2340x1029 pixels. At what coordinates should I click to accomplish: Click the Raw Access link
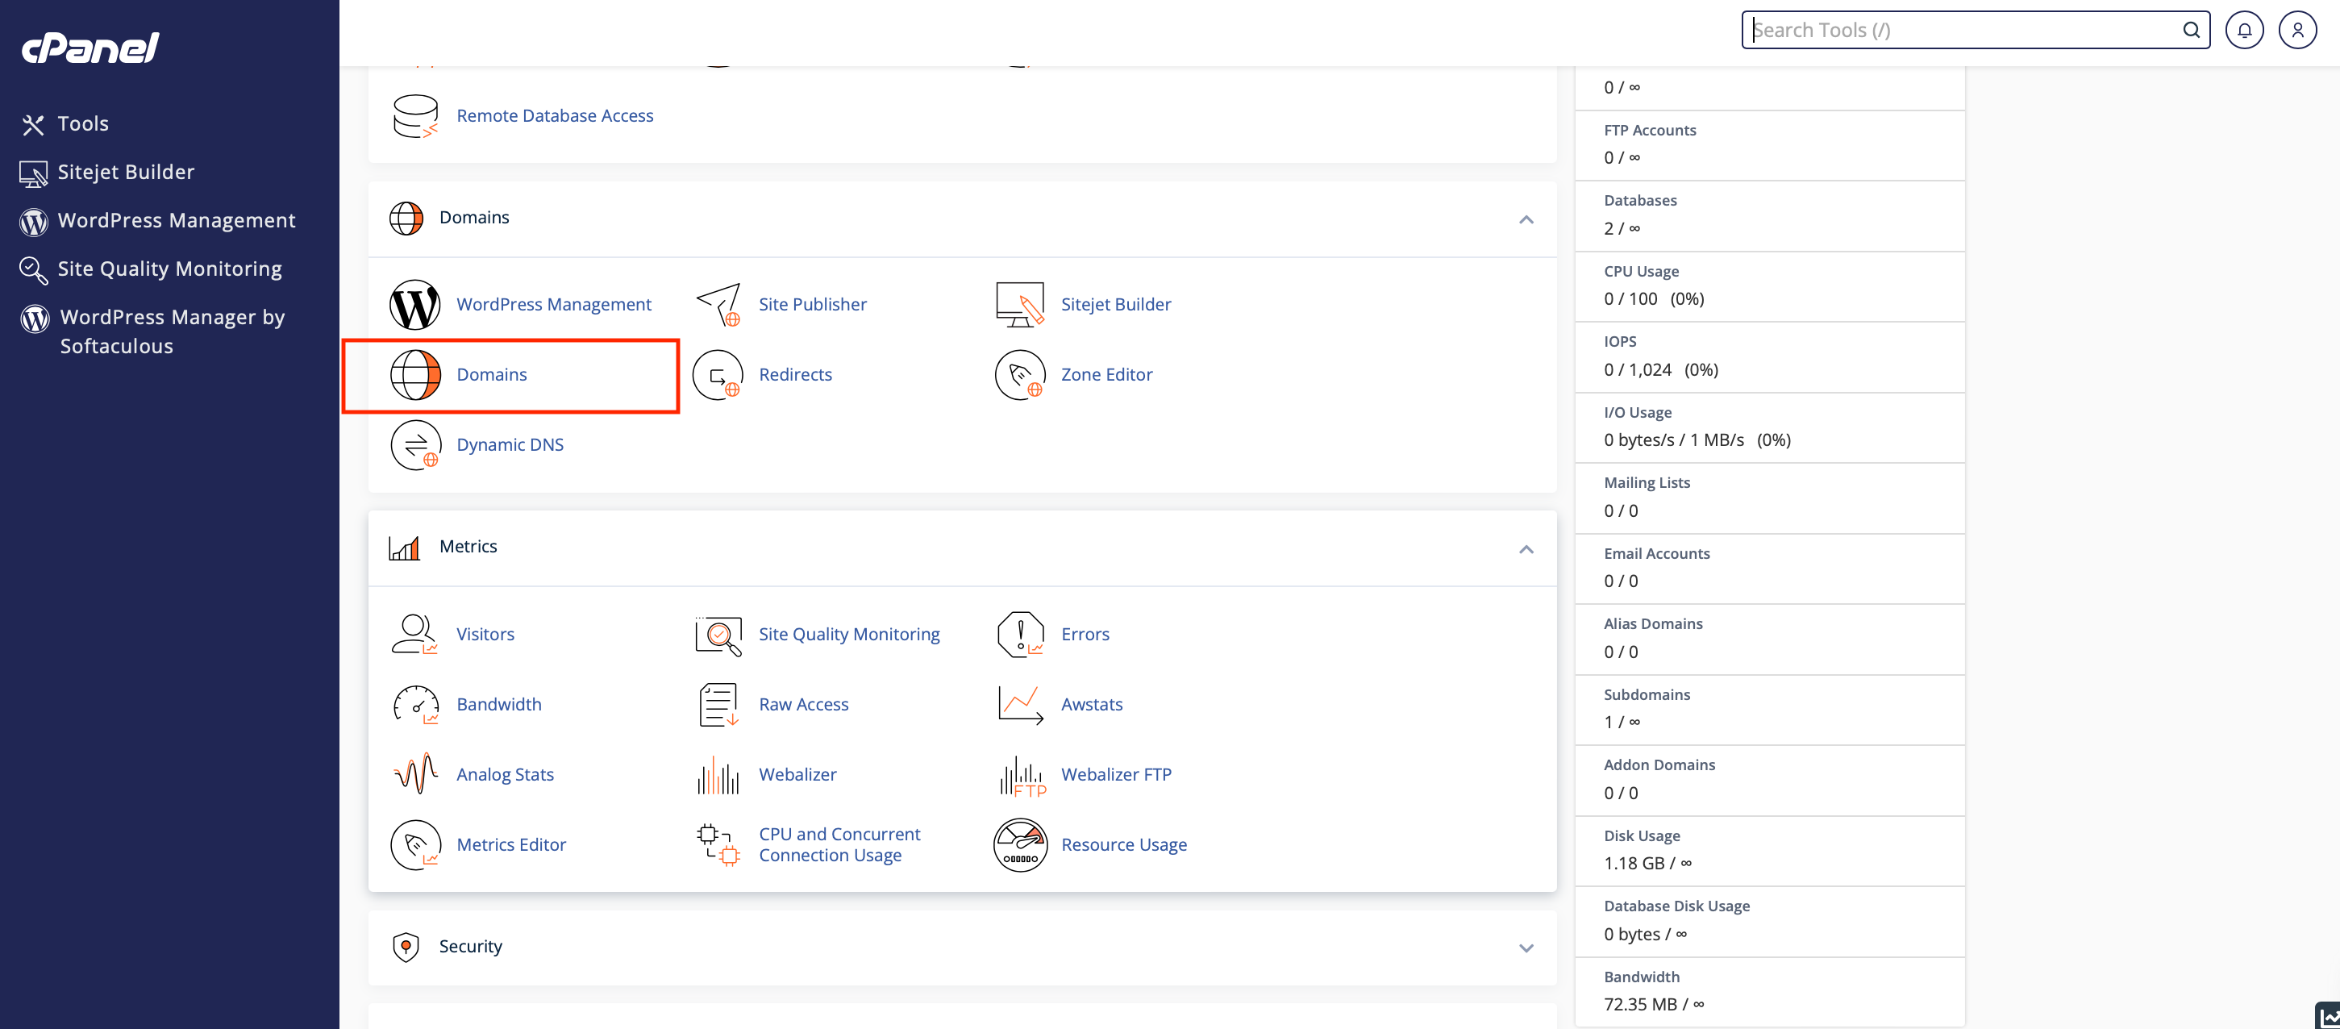803,705
